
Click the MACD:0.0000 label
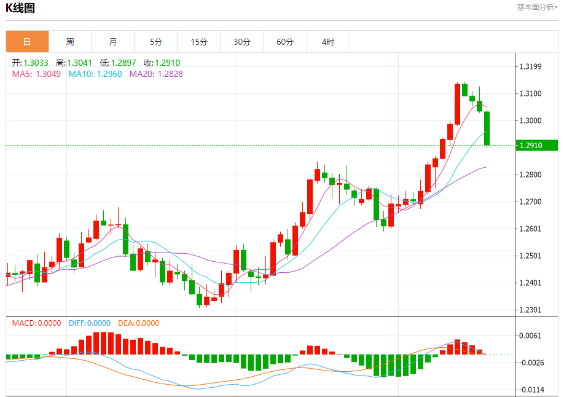(37, 323)
